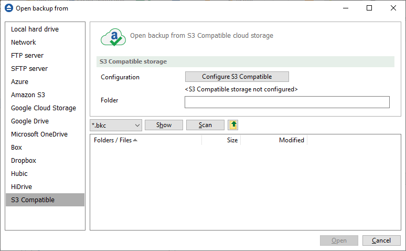Select Box in the source list
Viewport: 406px width, 251px height.
point(45,147)
